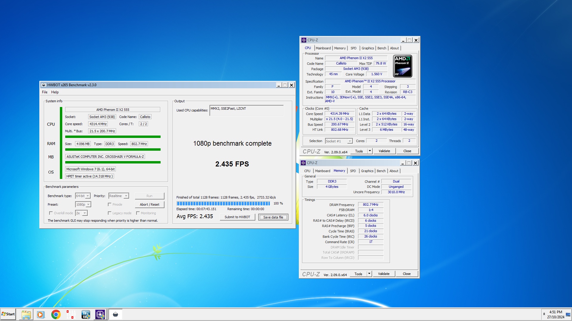
Task: Switch to Mainboard tab in upper CPU-Z
Action: (x=323, y=48)
